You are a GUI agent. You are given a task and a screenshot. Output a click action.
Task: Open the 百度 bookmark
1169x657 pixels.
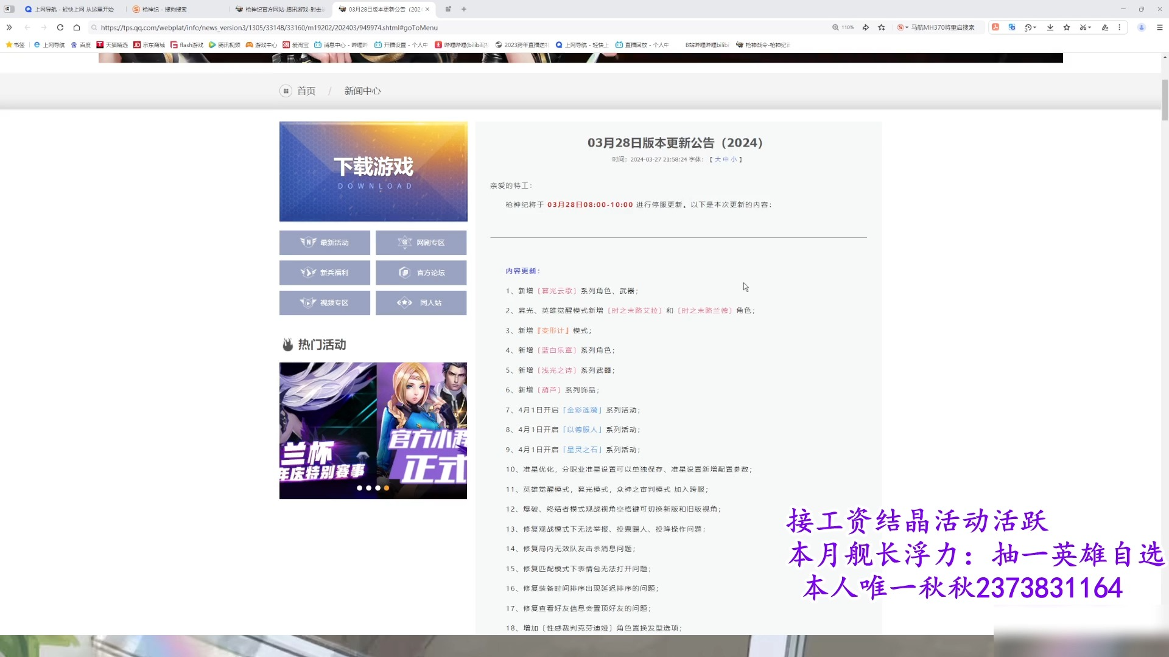pos(80,45)
